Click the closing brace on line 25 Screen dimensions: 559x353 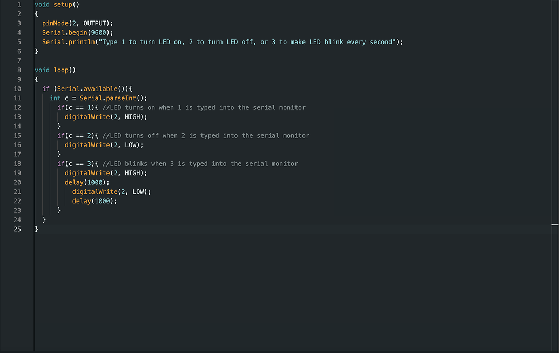[x=36, y=229]
